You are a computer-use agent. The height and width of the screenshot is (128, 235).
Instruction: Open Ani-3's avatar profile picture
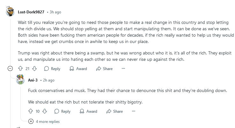point(20,79)
